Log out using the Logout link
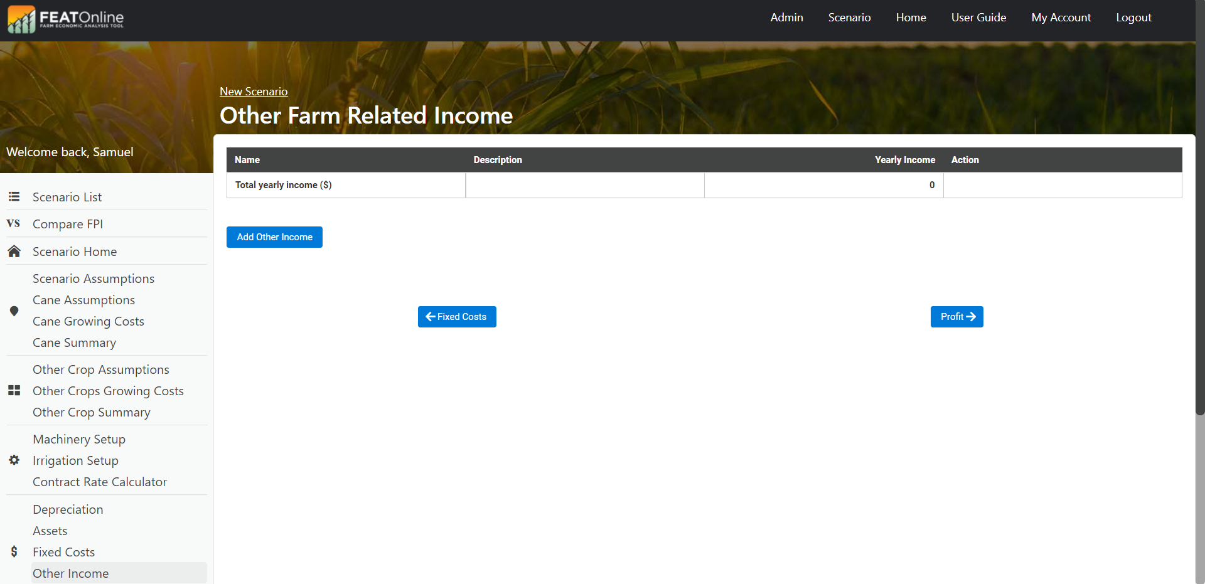 click(x=1133, y=18)
